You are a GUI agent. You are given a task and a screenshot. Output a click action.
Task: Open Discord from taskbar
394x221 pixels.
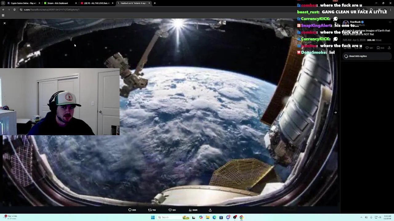(228, 217)
